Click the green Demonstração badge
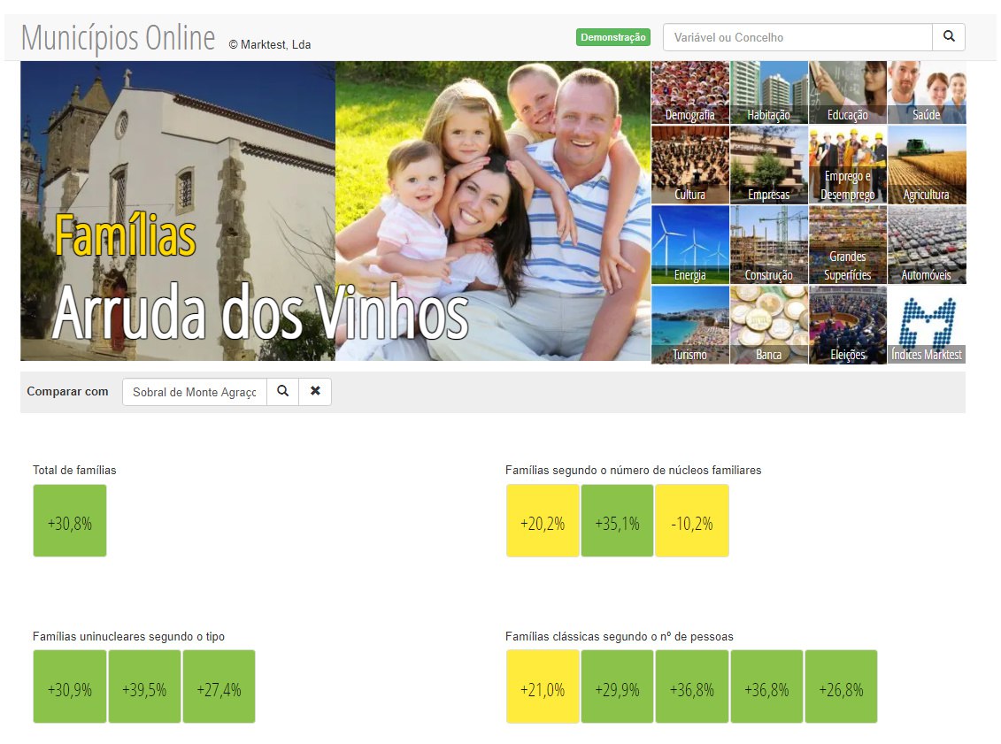This screenshot has width=1001, height=744. point(612,38)
